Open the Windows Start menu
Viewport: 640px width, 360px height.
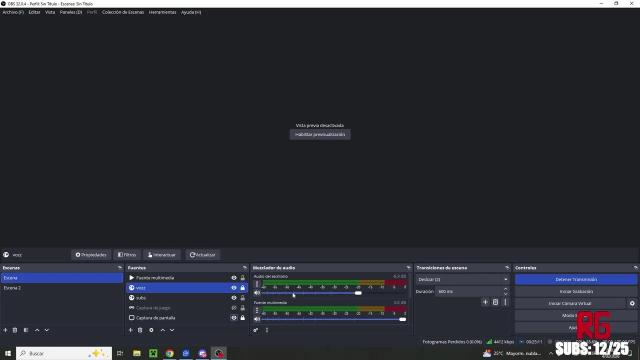[x=8, y=353]
